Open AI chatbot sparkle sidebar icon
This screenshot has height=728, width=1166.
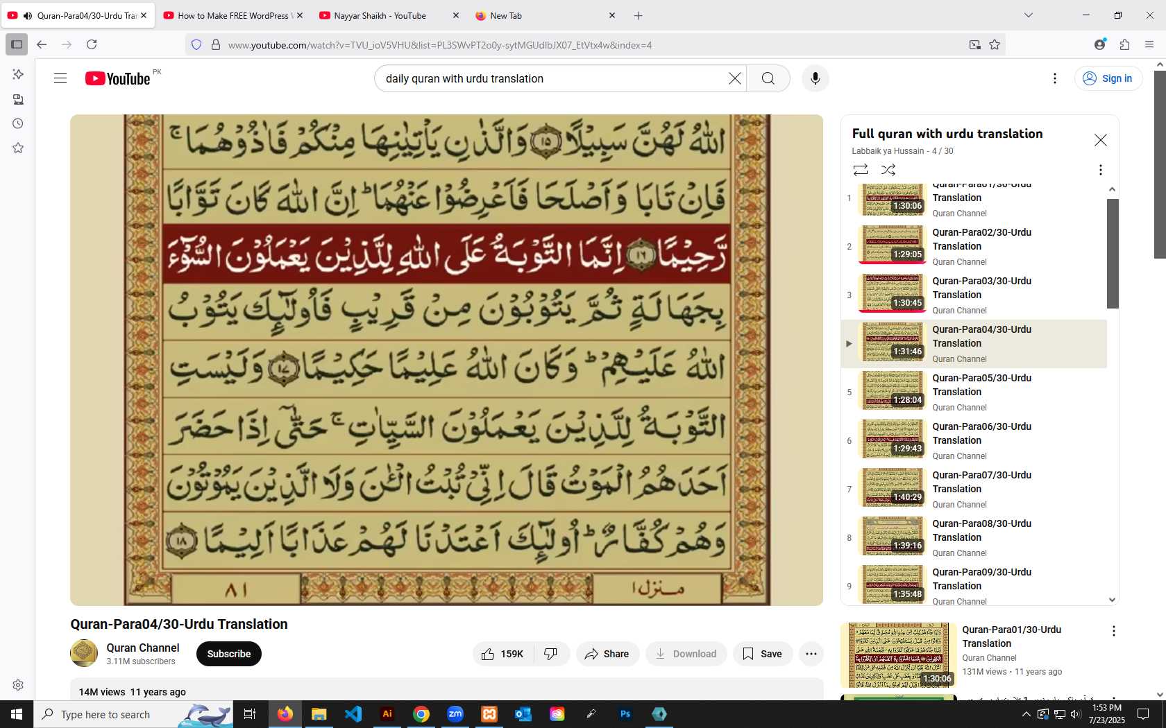pos(18,74)
